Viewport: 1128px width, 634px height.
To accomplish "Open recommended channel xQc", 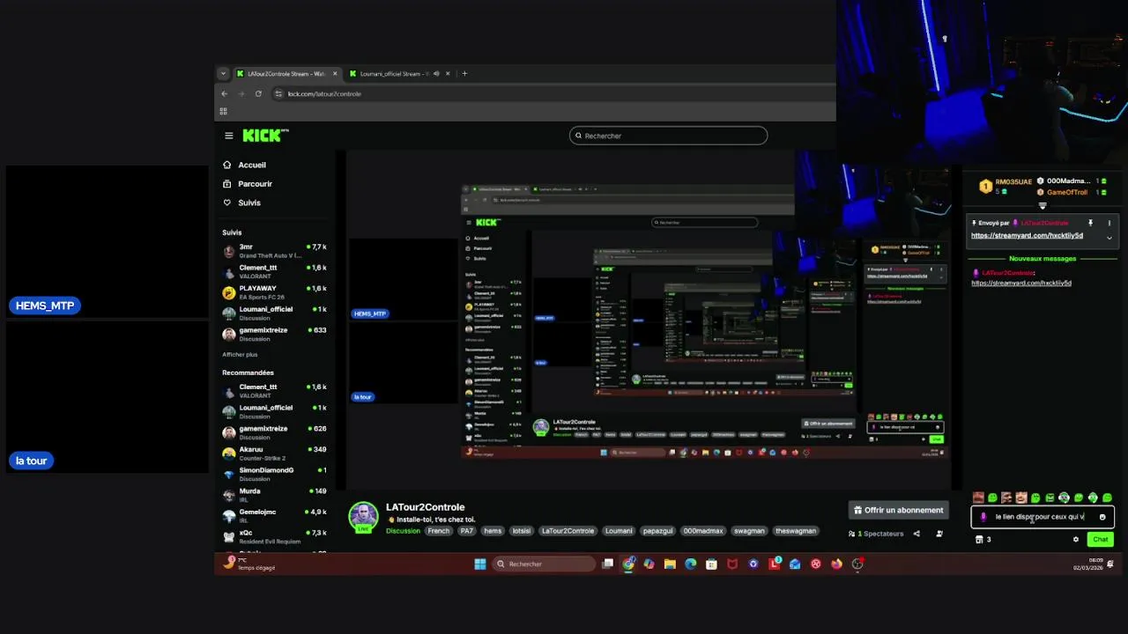I will point(275,536).
